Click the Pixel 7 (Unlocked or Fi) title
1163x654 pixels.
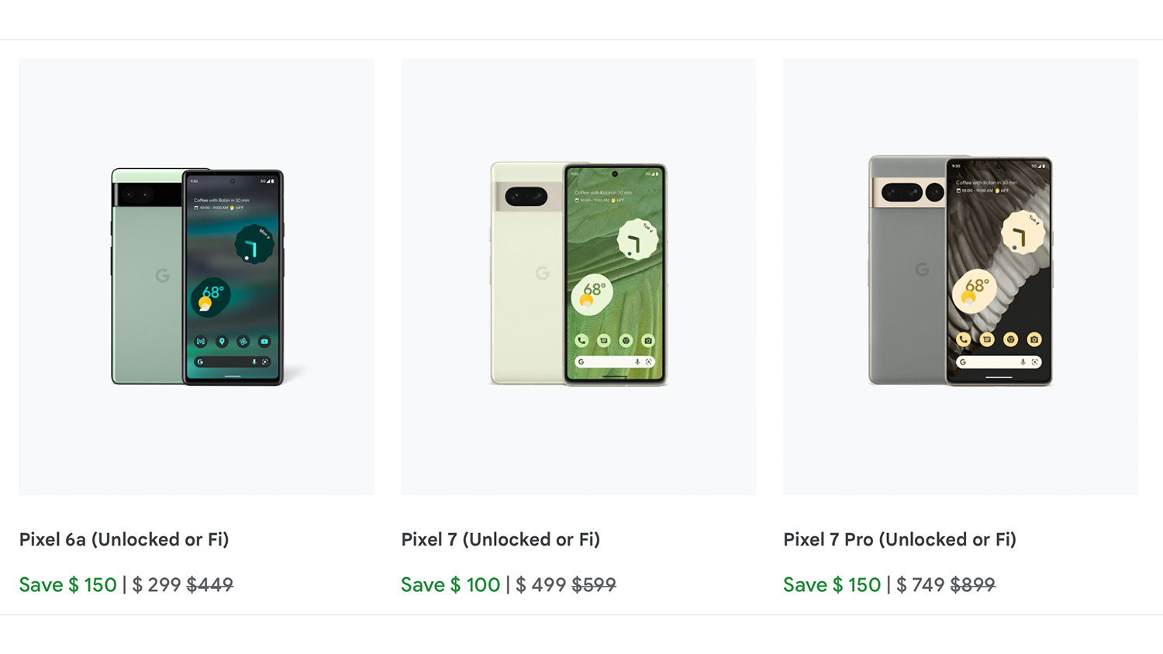click(500, 539)
